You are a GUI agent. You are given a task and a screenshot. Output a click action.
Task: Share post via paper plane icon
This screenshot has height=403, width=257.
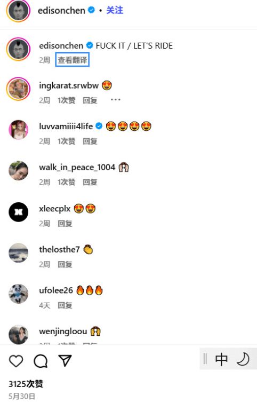(65, 361)
